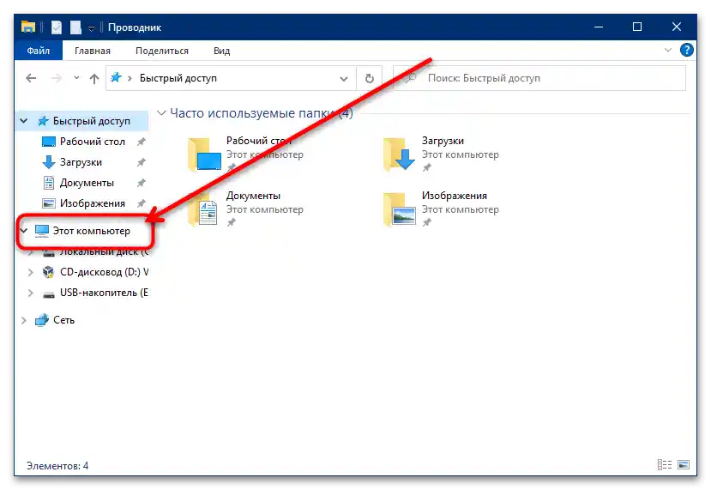
Task: Select CD-дисковод (D:) in the sidebar
Action: pos(104,272)
